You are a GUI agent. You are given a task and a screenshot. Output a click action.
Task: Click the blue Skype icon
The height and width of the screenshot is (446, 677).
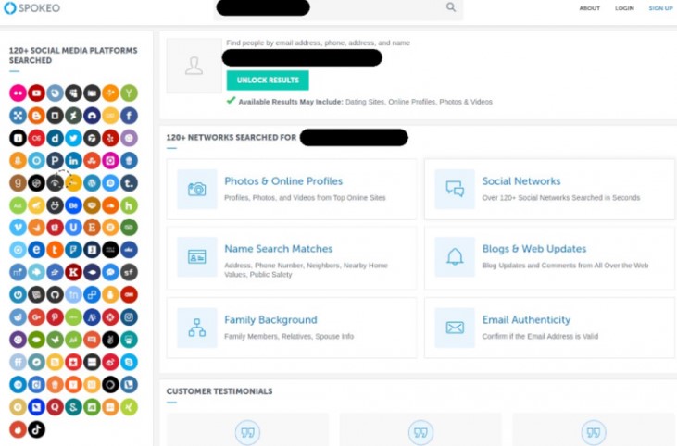129,362
